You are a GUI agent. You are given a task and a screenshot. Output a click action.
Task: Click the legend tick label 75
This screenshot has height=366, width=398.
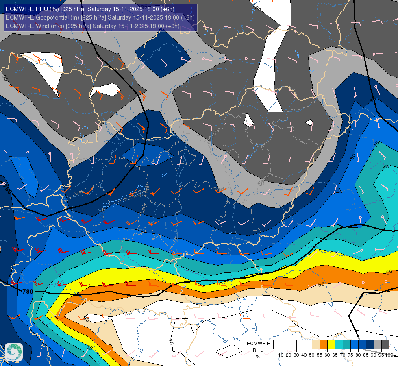click(350, 355)
